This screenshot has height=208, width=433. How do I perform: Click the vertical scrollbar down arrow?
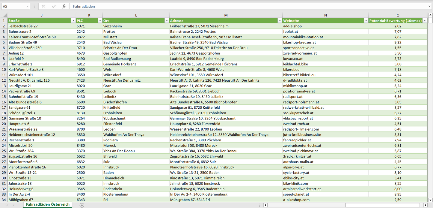(431, 200)
